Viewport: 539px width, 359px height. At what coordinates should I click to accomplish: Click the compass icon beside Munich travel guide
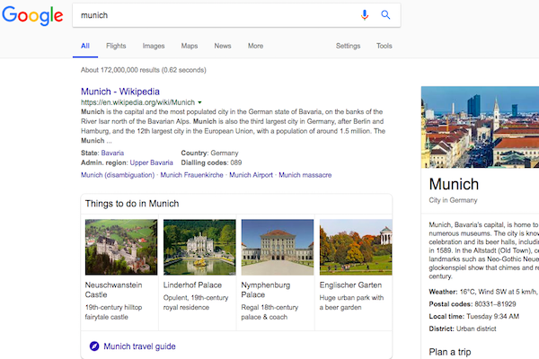[94, 346]
